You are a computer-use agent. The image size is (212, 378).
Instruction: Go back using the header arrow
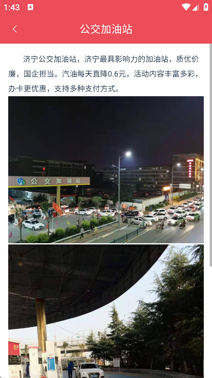point(15,29)
